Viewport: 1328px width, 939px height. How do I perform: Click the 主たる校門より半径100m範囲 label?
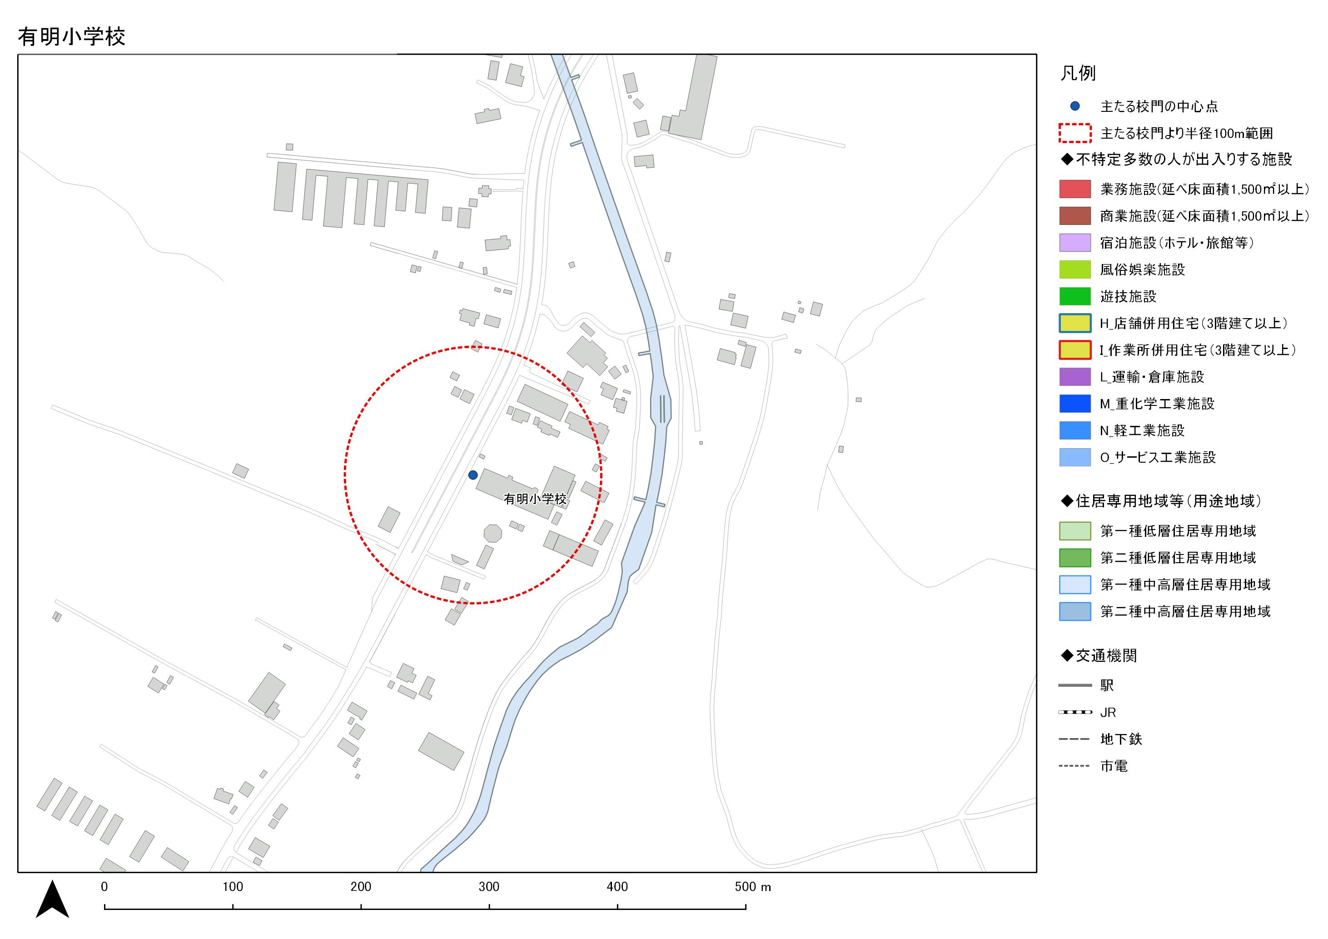[x=1186, y=134]
